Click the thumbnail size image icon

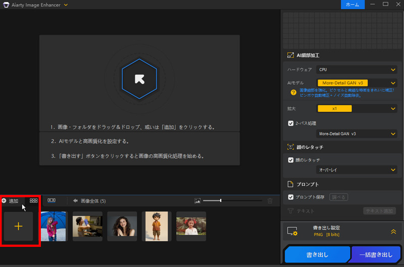coord(198,201)
